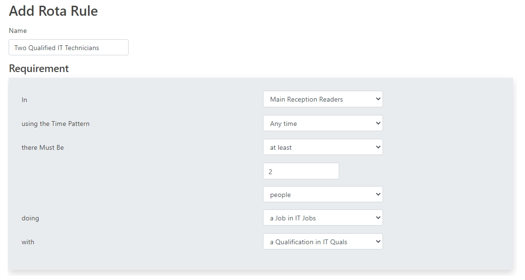
Task: Click the 'with' label
Action: pyautogui.click(x=28, y=242)
